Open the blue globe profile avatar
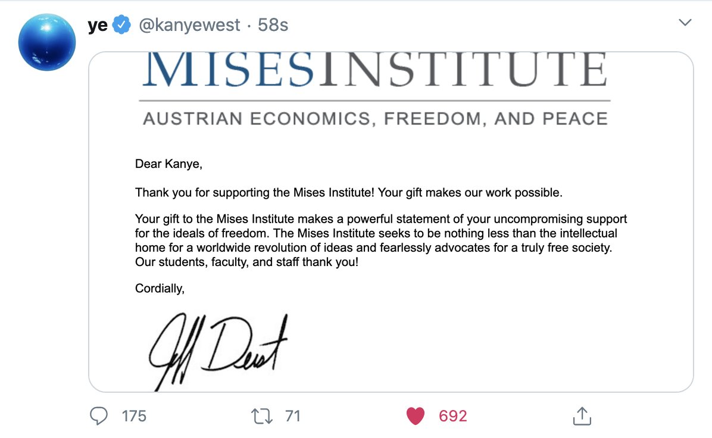This screenshot has width=712, height=438. [x=47, y=42]
